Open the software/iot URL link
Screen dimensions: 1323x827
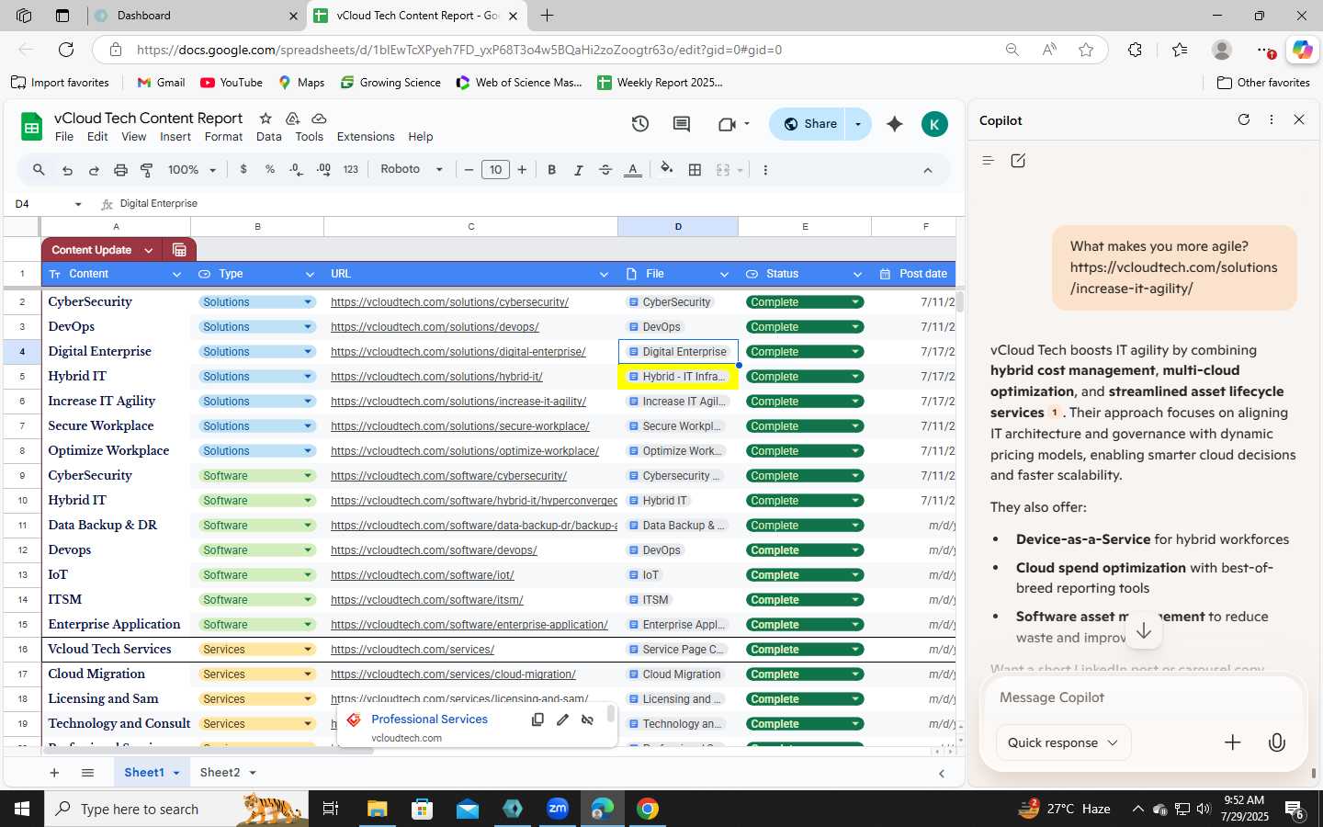[x=422, y=575]
